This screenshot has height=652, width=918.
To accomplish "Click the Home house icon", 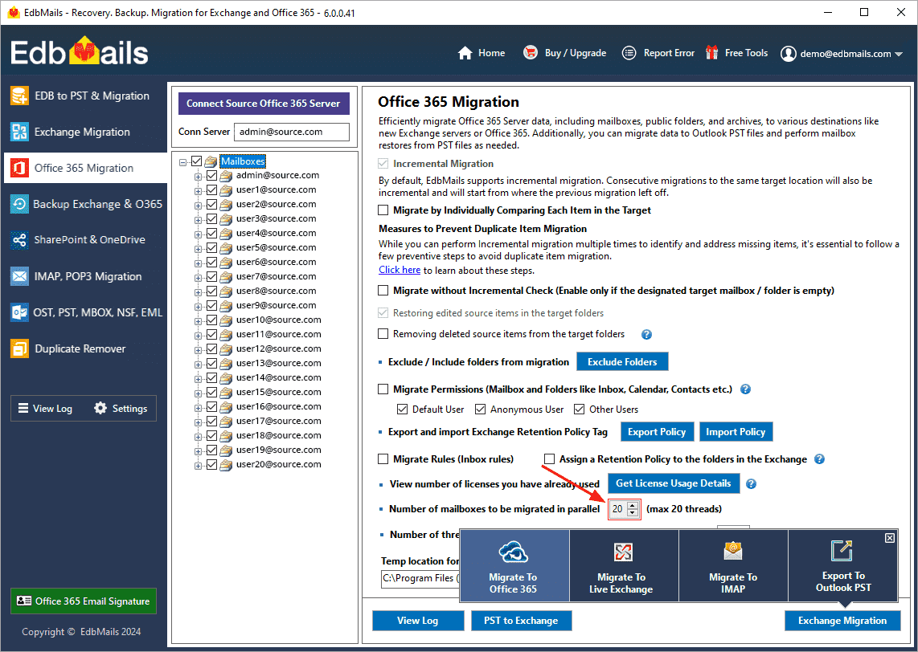I will coord(465,53).
